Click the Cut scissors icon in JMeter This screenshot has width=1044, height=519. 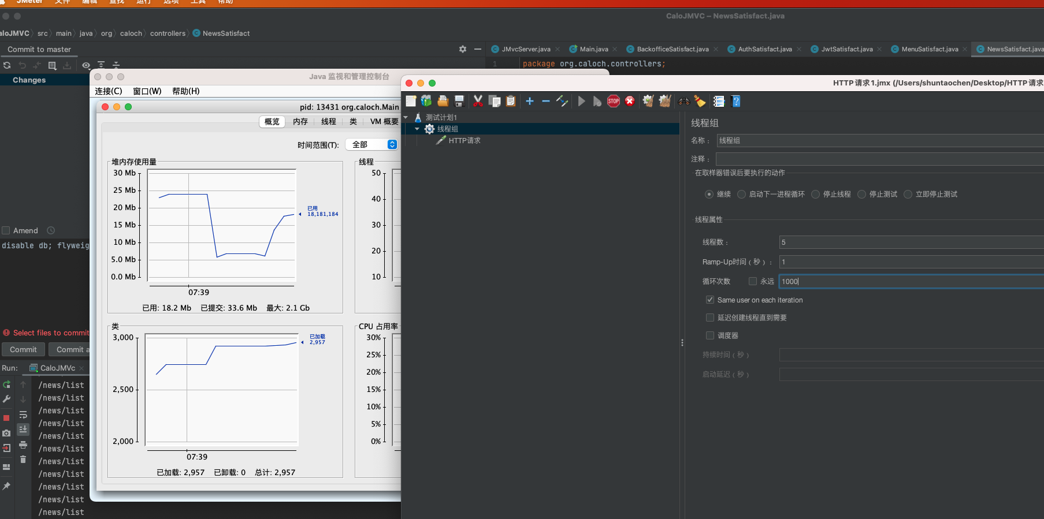(478, 101)
